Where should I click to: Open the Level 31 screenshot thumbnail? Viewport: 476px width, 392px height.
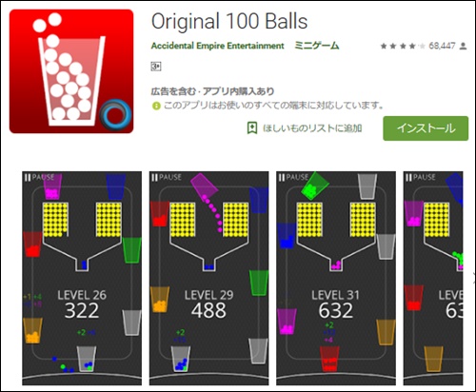click(x=336, y=279)
